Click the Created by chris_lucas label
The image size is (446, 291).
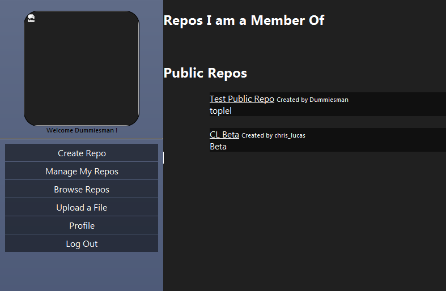(x=273, y=135)
